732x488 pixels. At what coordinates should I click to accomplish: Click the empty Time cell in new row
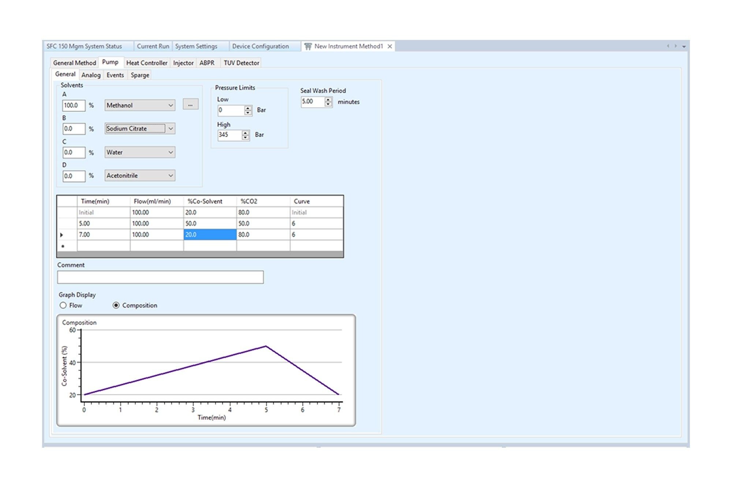tap(104, 246)
